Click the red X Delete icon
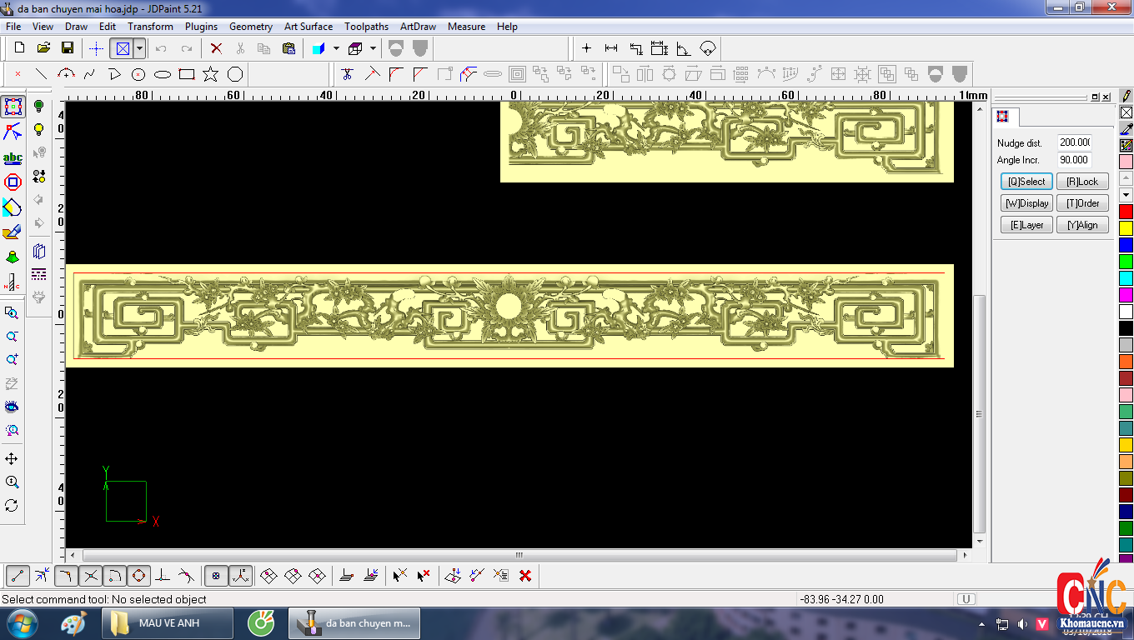Image resolution: width=1134 pixels, height=640 pixels. [x=216, y=48]
